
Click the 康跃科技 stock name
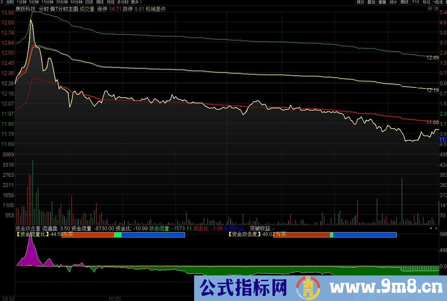click(25, 9)
